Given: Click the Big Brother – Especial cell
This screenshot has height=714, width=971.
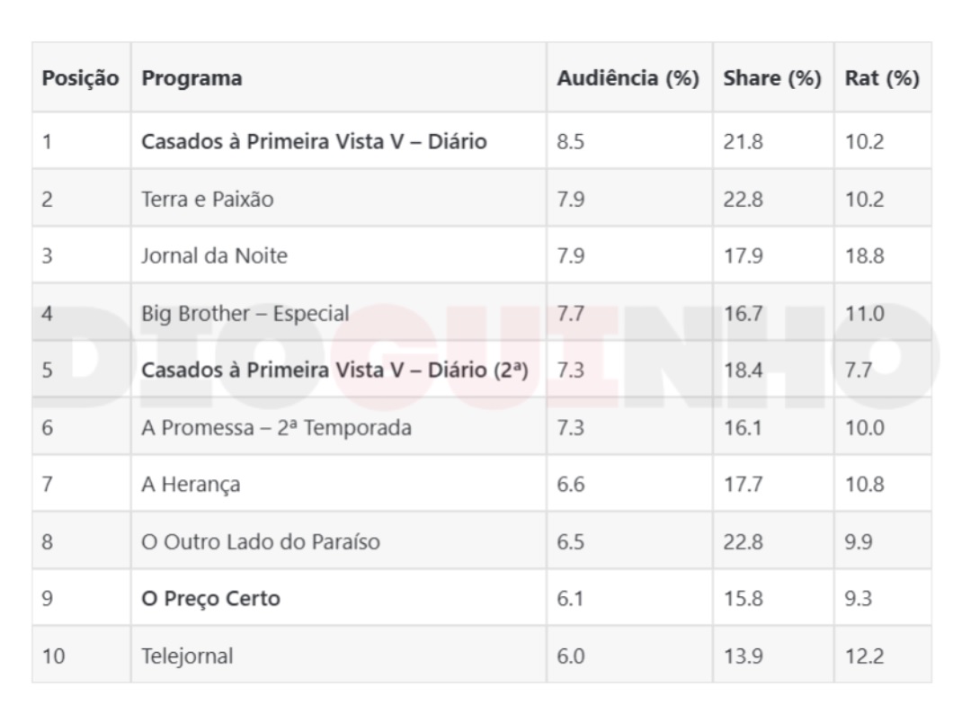Looking at the screenshot, I should [x=339, y=313].
